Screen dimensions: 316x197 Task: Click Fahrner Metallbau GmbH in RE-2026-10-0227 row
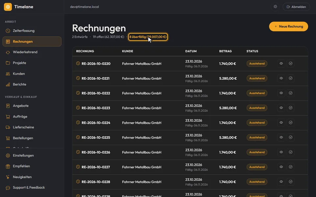tap(142, 167)
